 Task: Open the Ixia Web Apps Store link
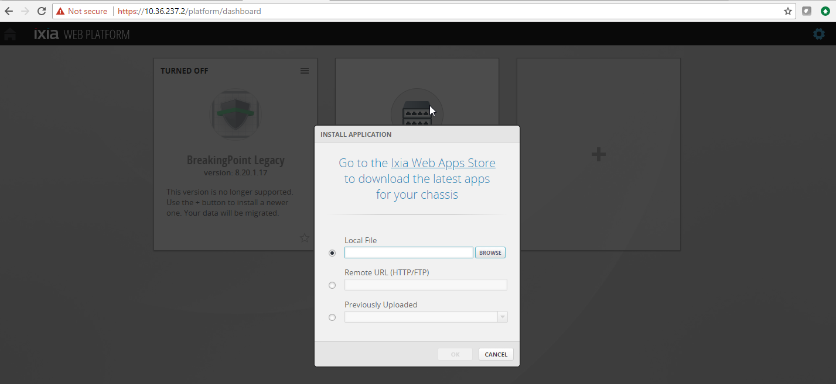click(x=443, y=163)
